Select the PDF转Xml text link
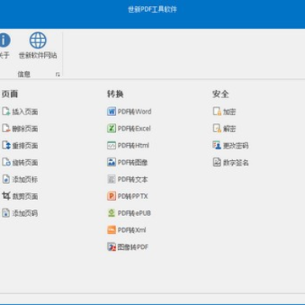This screenshot has height=305, width=305. point(132,230)
